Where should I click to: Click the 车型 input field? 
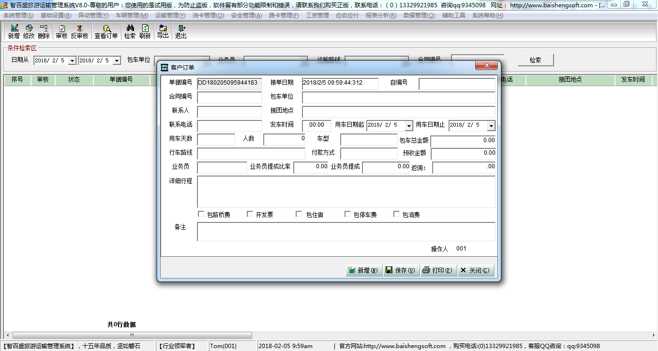369,140
